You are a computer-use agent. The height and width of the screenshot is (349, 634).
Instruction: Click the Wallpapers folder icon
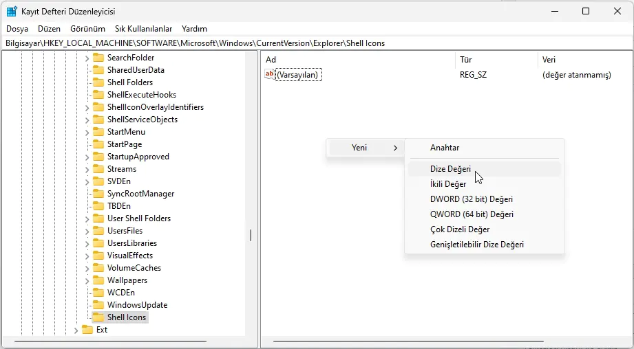point(98,280)
